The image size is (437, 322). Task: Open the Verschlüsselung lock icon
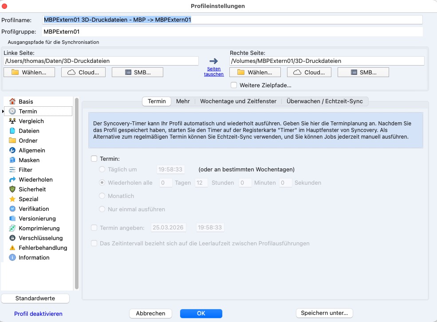pos(12,238)
